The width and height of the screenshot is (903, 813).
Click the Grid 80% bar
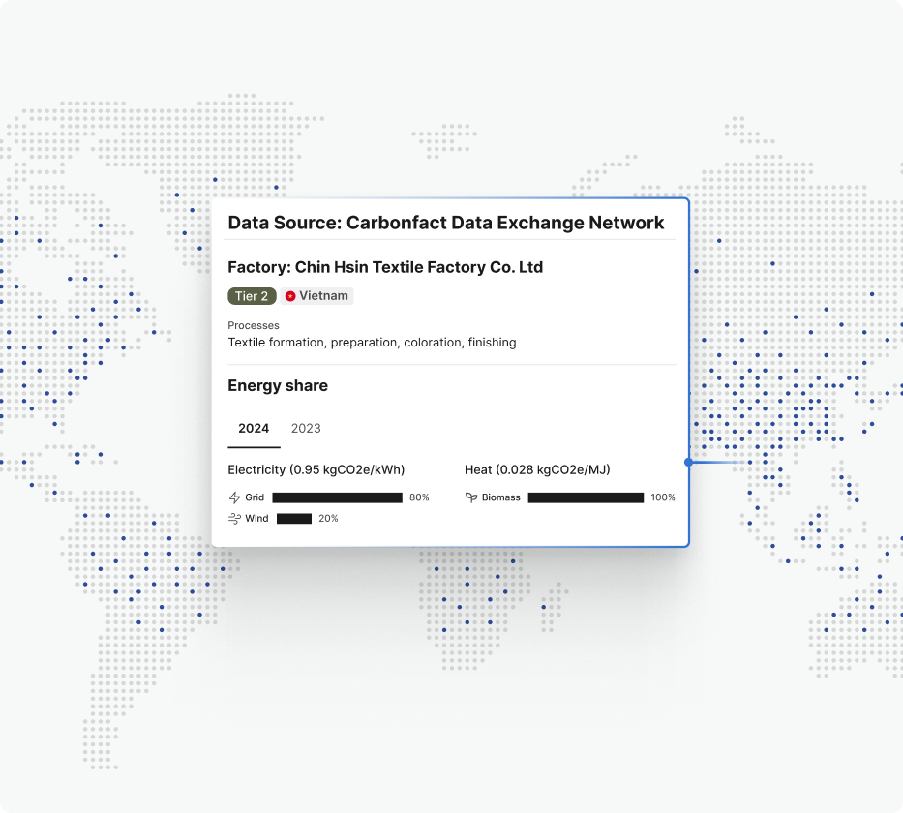coord(338,497)
